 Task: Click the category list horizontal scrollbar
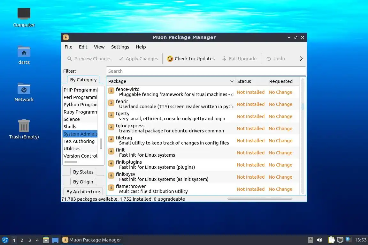(71, 162)
